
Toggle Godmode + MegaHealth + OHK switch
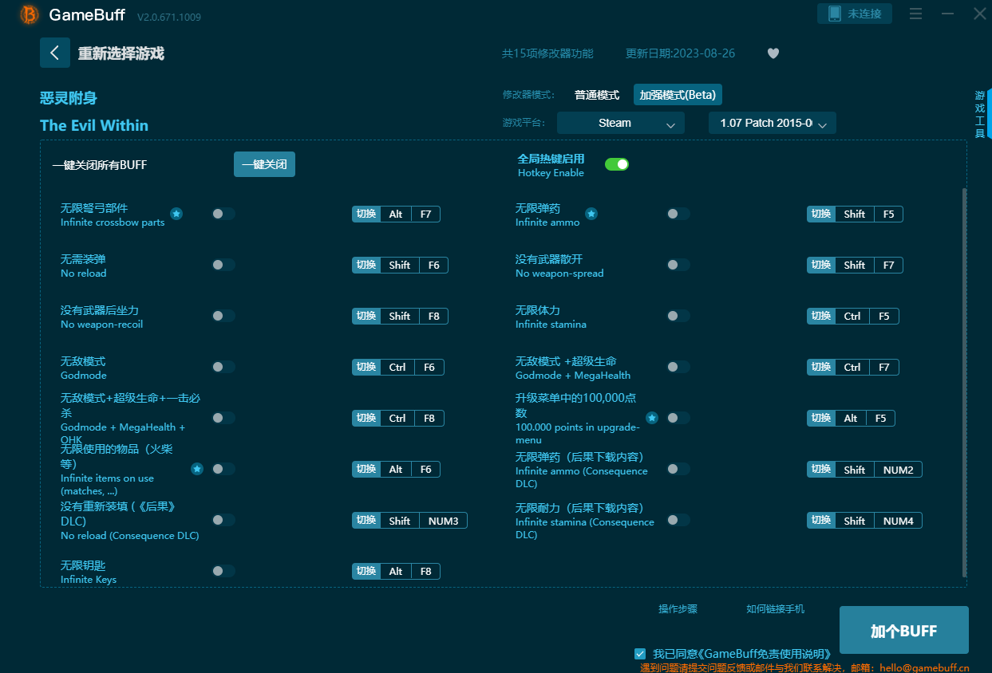pos(223,418)
